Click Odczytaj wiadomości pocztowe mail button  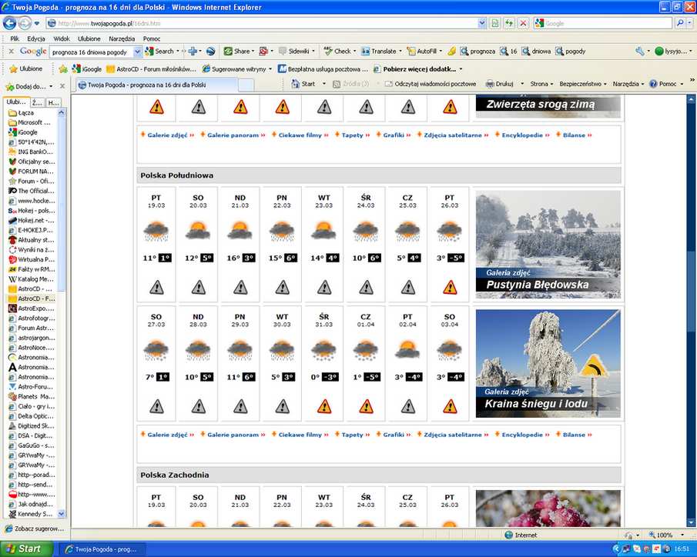(x=431, y=84)
